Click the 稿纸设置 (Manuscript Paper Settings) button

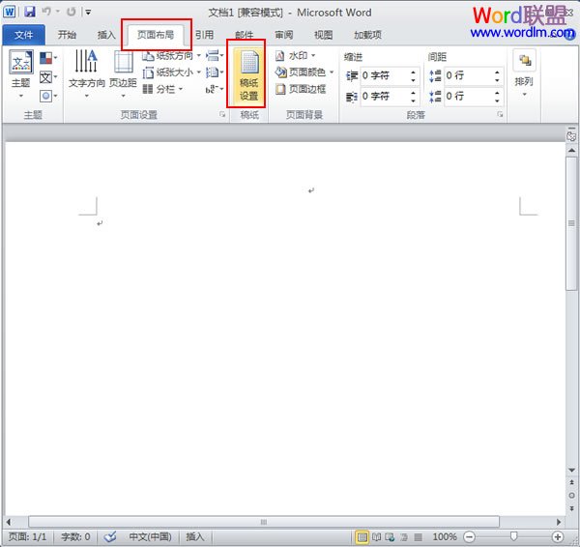coord(248,75)
